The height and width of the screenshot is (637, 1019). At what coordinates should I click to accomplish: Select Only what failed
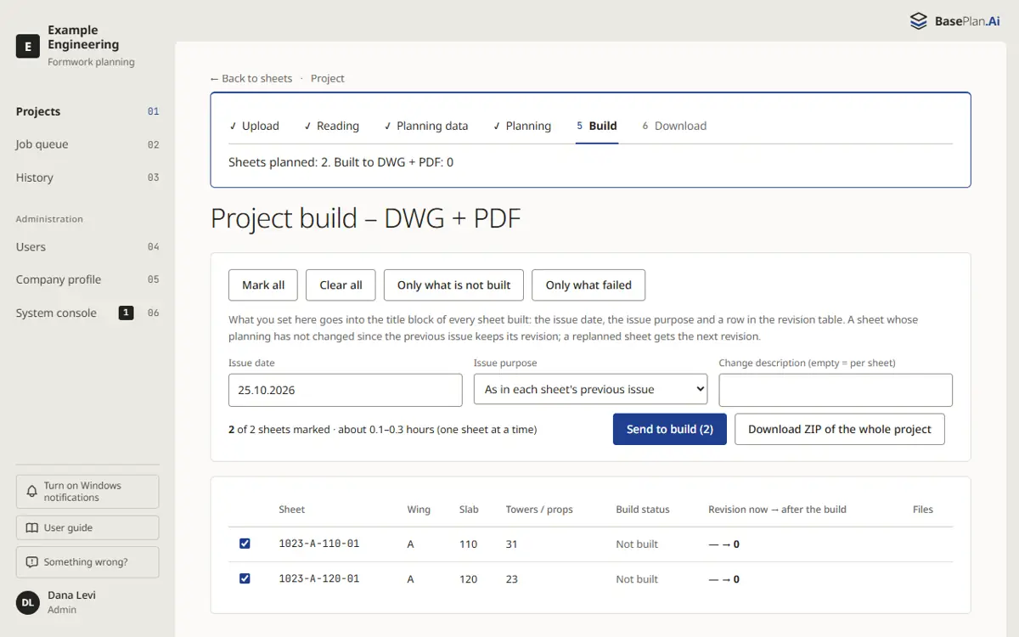[x=588, y=285]
